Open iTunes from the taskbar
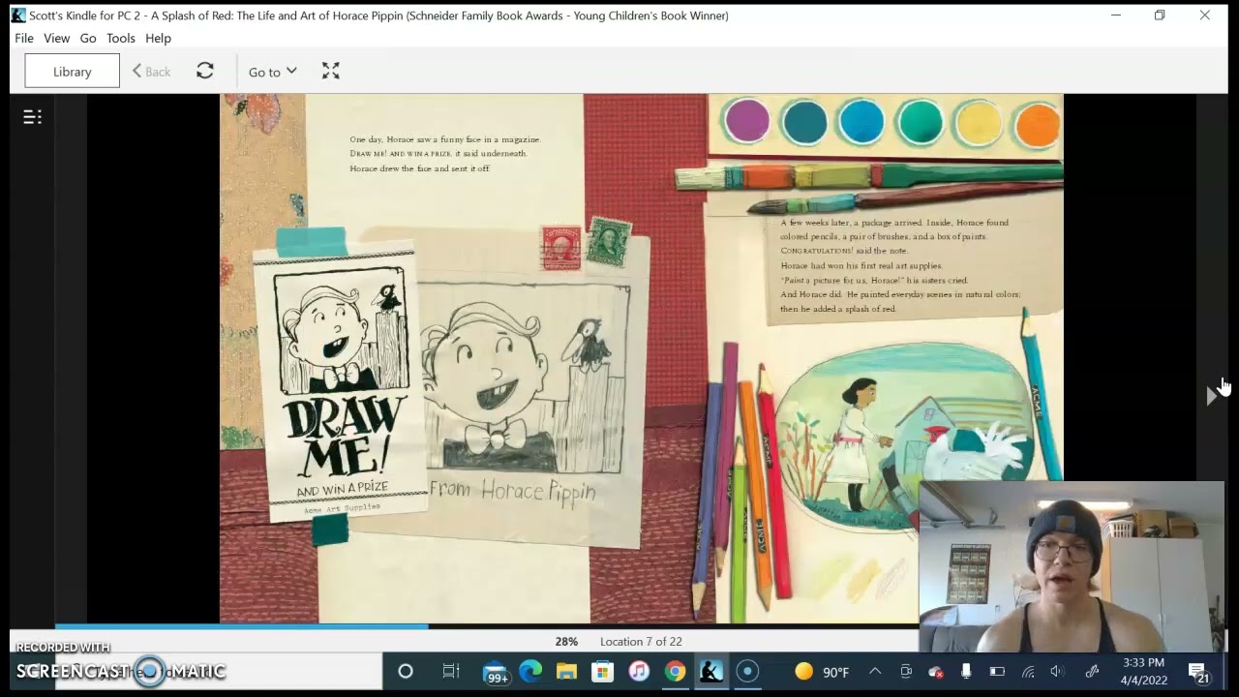 (x=639, y=672)
